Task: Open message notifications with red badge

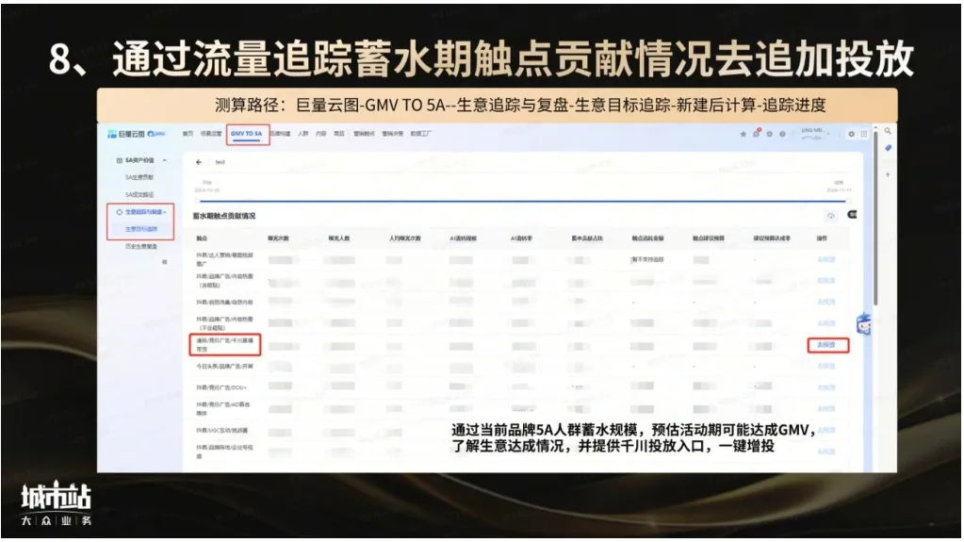Action: pyautogui.click(x=756, y=133)
